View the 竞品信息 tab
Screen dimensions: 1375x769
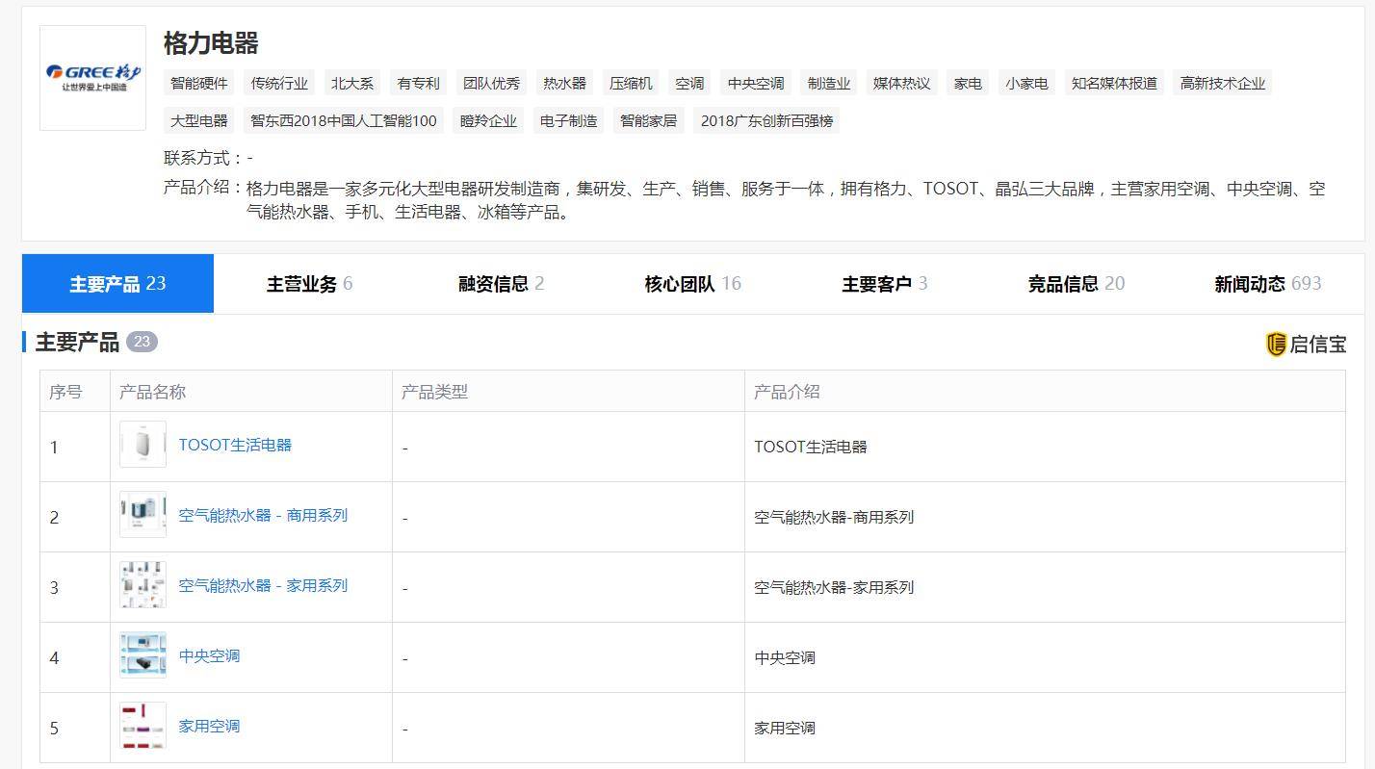(1076, 284)
